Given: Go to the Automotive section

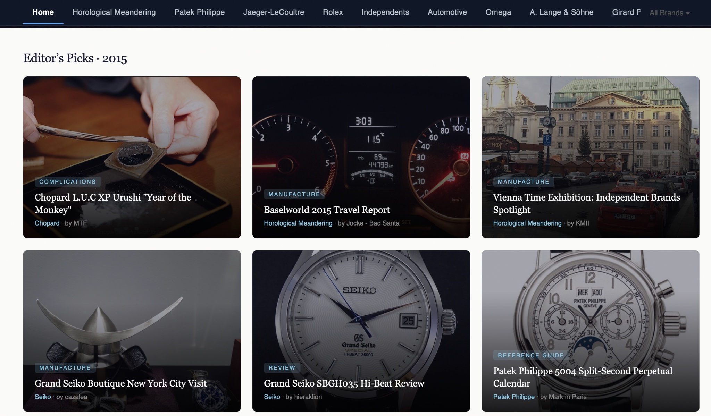Looking at the screenshot, I should [x=447, y=12].
